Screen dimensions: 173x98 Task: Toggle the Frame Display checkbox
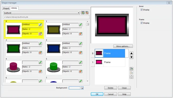[x=142, y=23]
